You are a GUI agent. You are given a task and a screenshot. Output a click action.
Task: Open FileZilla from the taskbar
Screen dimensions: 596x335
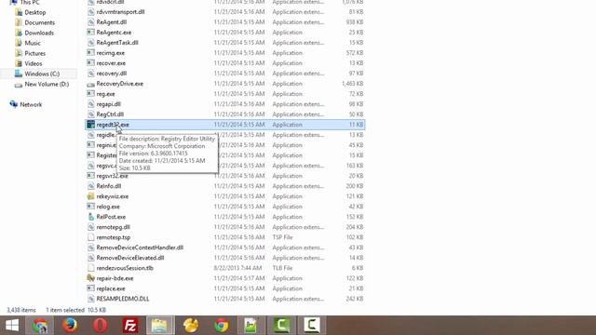click(x=130, y=326)
